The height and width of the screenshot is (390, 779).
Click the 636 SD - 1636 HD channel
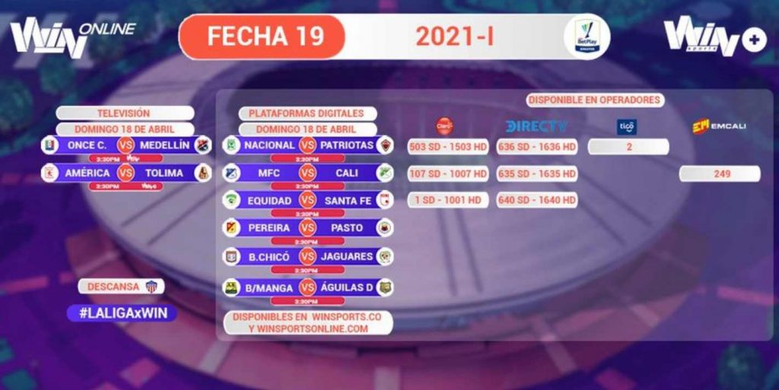(537, 147)
